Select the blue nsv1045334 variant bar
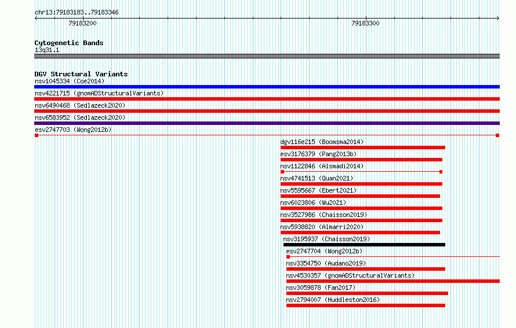Screen dimensions: 516x328 click(267, 87)
